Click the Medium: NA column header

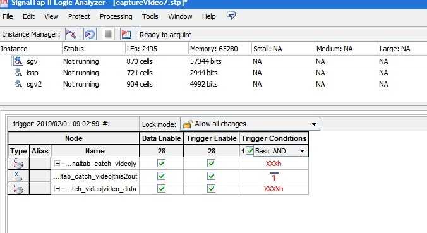point(347,49)
